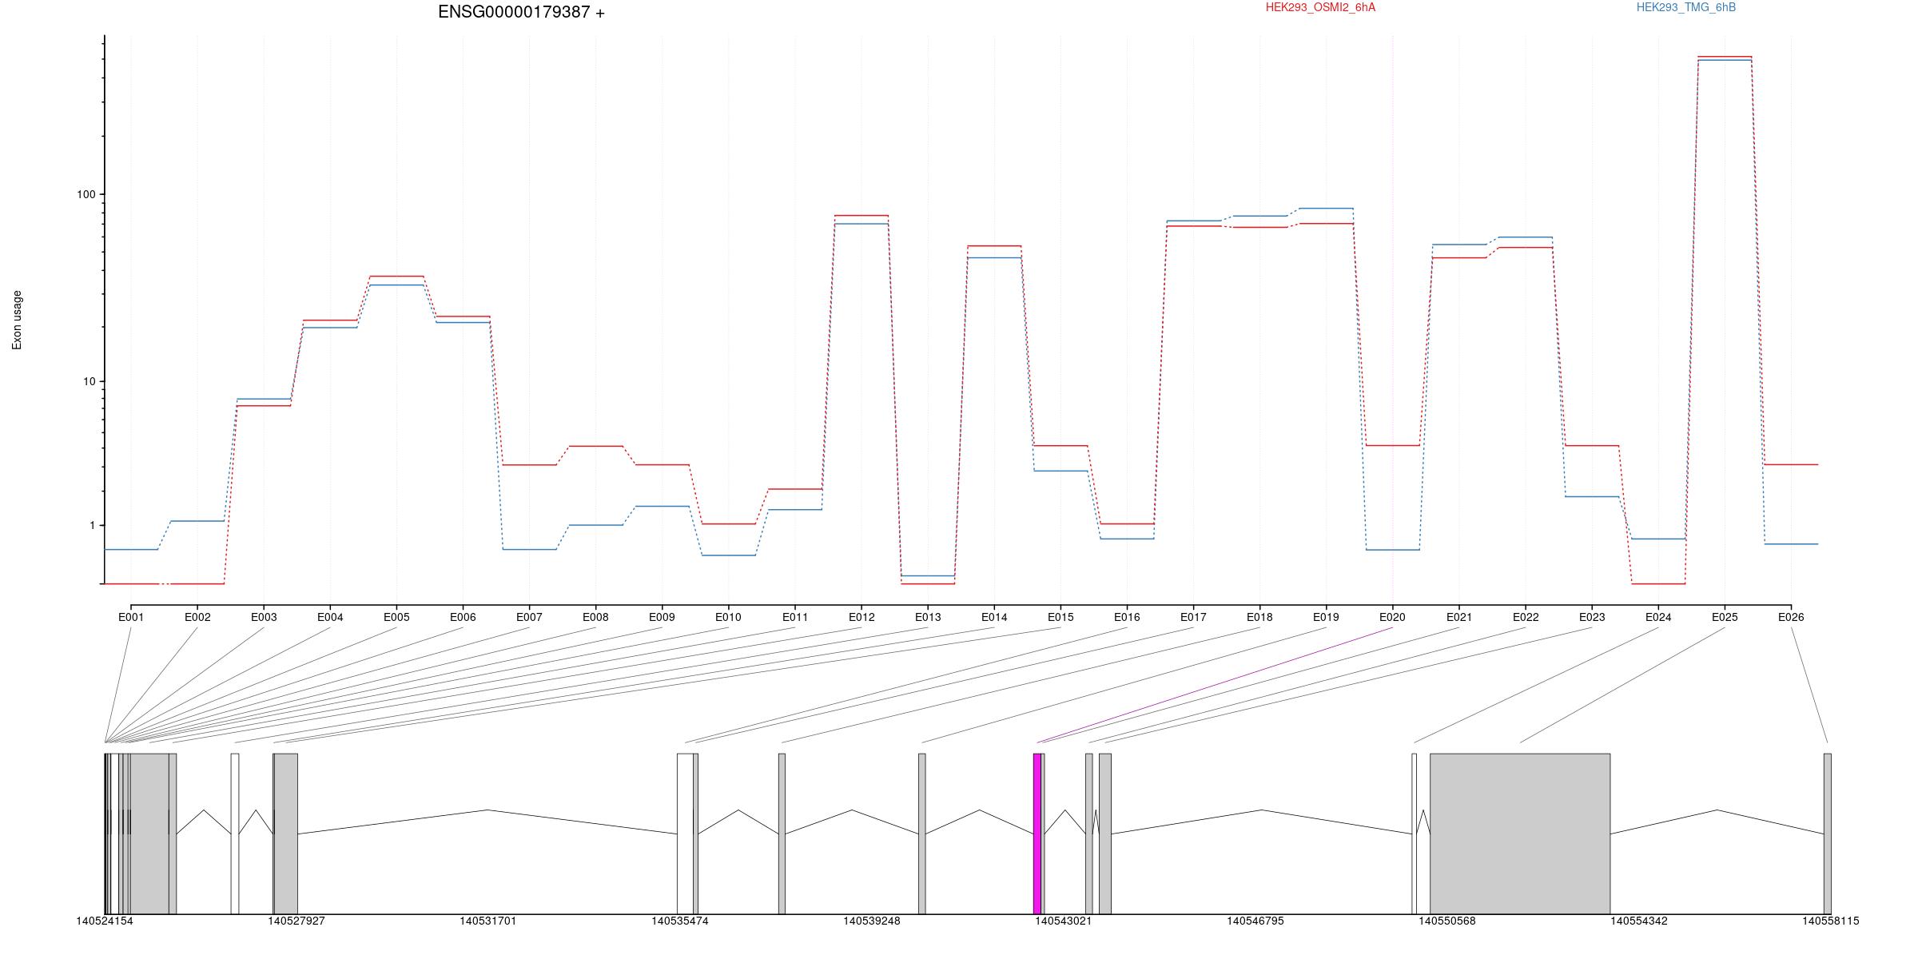The width and height of the screenshot is (1918, 959).
Task: Click the E025 exon axis label
Action: pyautogui.click(x=1725, y=617)
